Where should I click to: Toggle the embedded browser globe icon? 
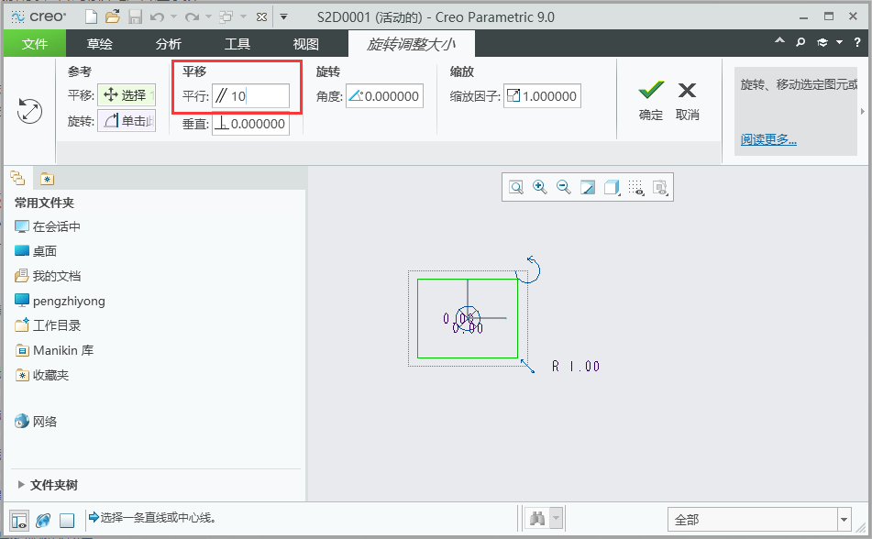tap(43, 520)
